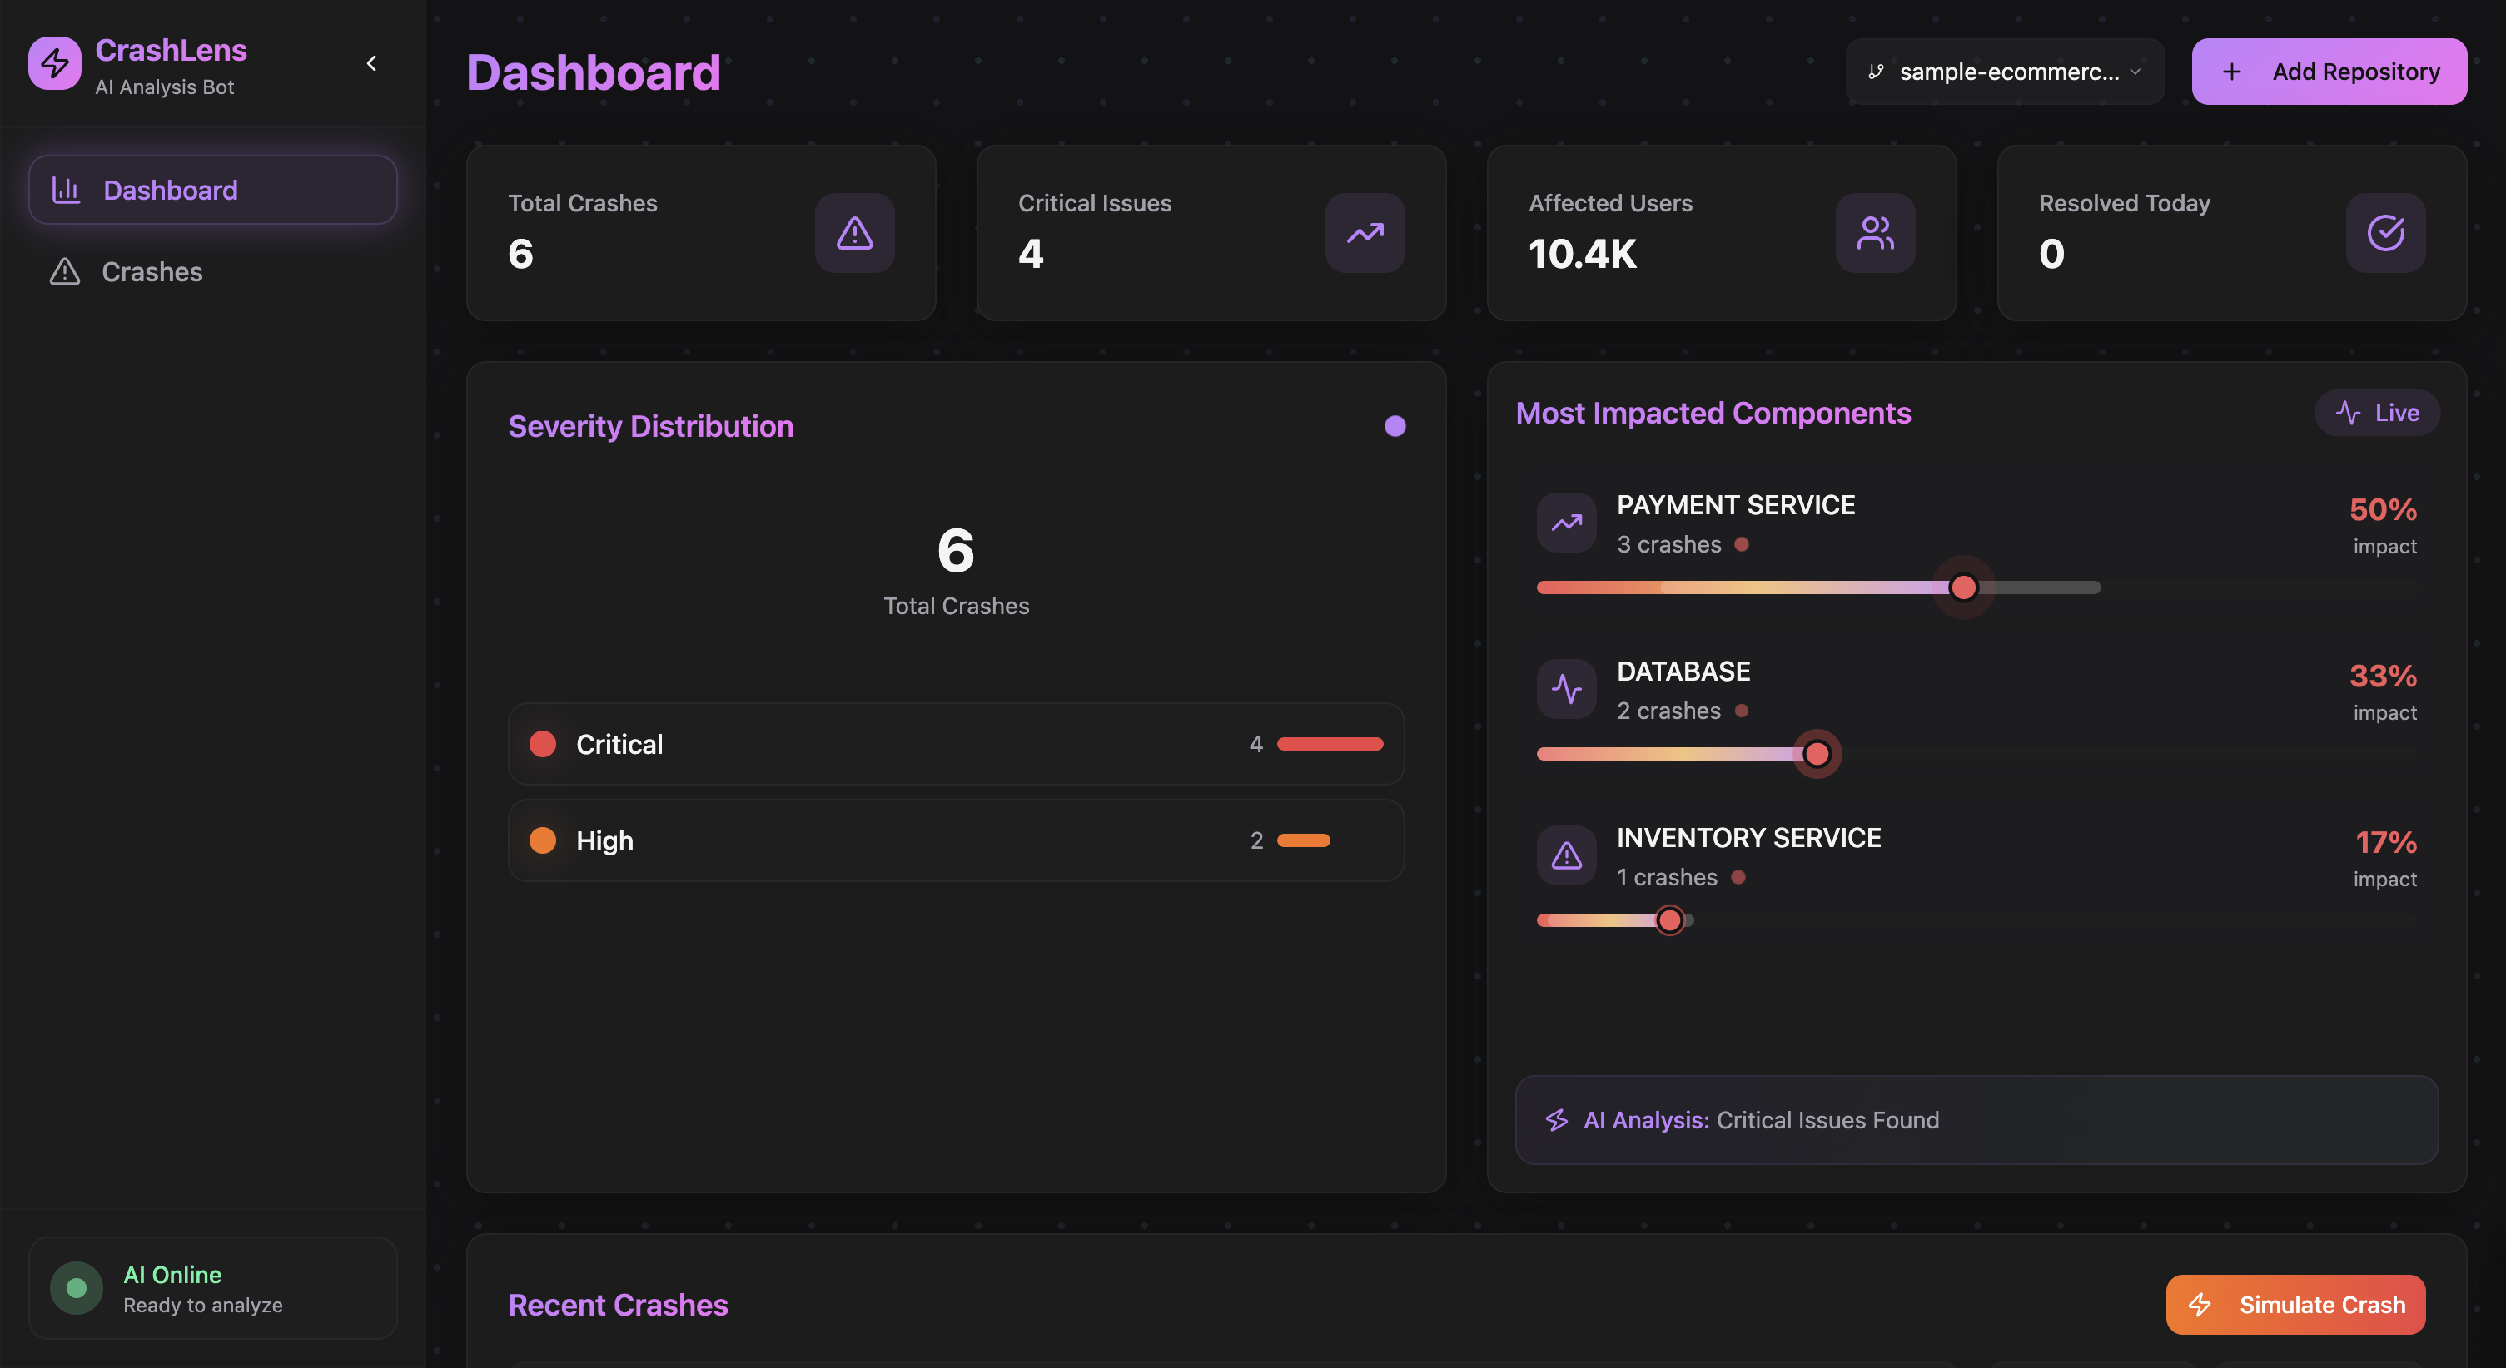This screenshot has width=2506, height=1368.
Task: Click the Resolved Today checkmark icon
Action: pyautogui.click(x=2384, y=232)
